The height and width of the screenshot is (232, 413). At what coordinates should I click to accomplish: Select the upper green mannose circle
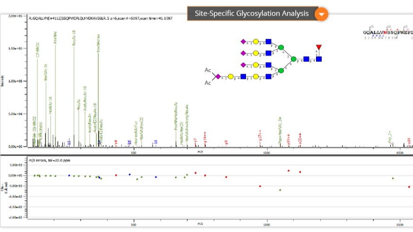point(281,47)
